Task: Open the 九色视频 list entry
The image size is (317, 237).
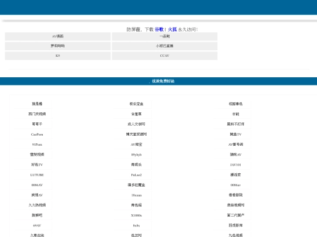Action: coord(235,235)
